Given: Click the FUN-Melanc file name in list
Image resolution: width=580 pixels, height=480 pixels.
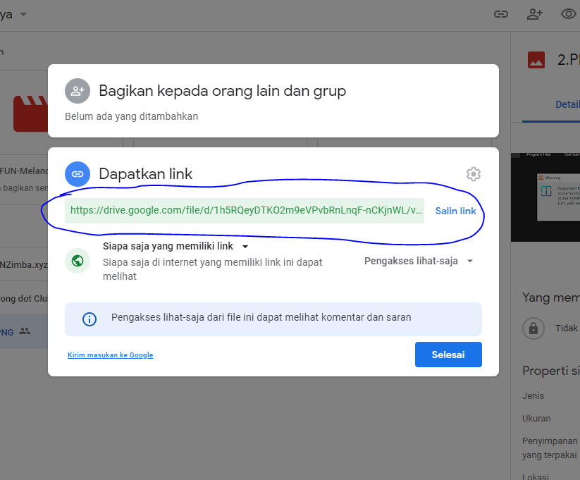Looking at the screenshot, I should (x=24, y=171).
